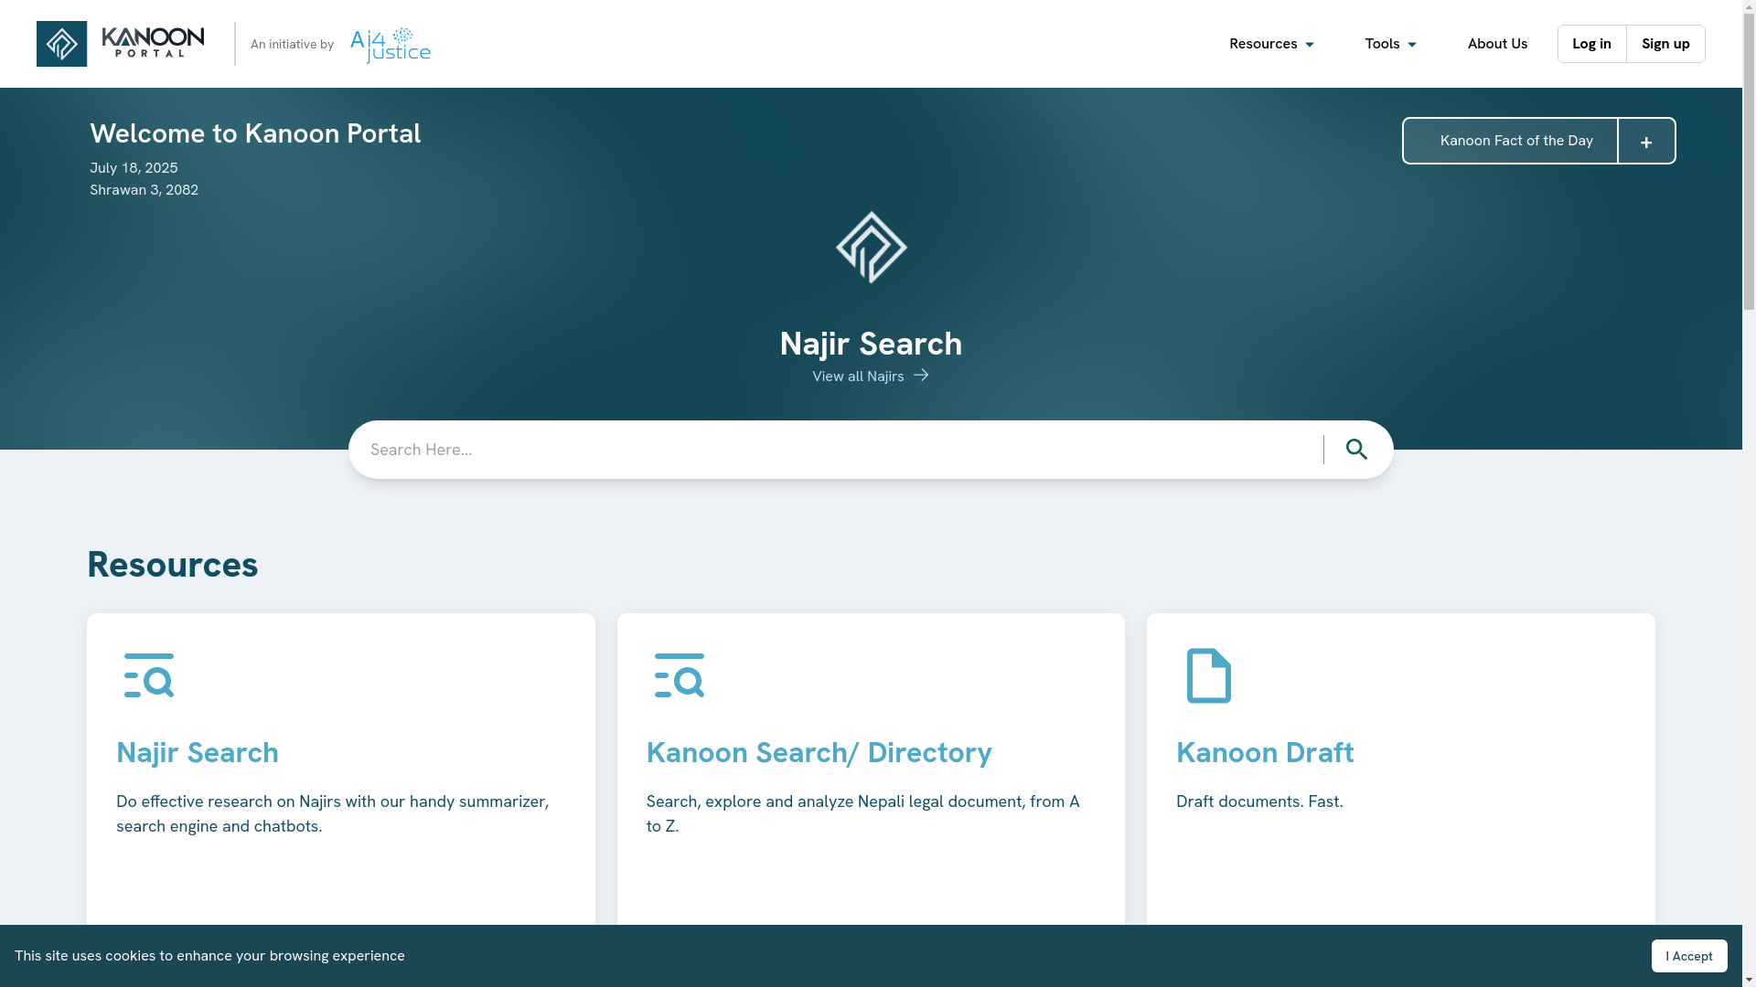Image resolution: width=1756 pixels, height=987 pixels.
Task: Open the AI4Justice logo link
Action: [x=391, y=45]
